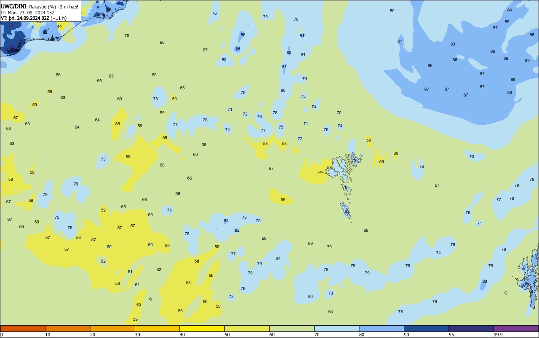Pick the 20–30 amber legend swatch
The image size is (539, 338).
coord(112,328)
